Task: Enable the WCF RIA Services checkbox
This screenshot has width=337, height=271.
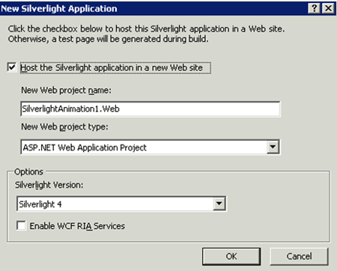Action: tap(21, 225)
